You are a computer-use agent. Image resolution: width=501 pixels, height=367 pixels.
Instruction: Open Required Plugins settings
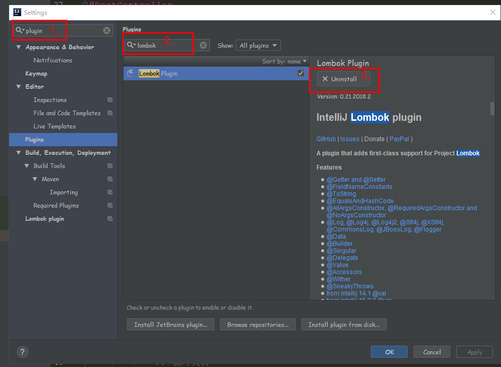tap(56, 206)
